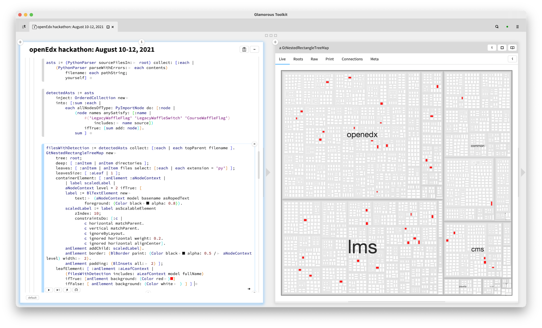
Task: Click black swatch on foreground: line
Action: (x=148, y=203)
